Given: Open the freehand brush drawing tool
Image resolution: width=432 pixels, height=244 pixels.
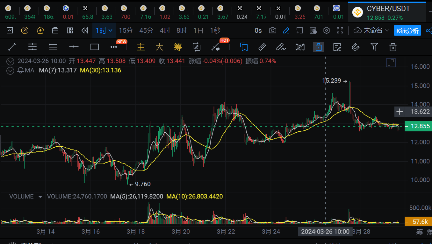Looking at the screenshot, I should tap(280, 47).
